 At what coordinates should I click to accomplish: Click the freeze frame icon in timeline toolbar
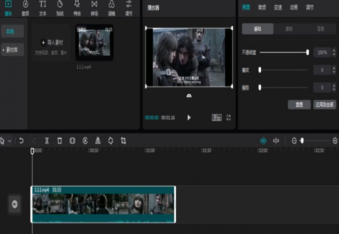(72, 141)
